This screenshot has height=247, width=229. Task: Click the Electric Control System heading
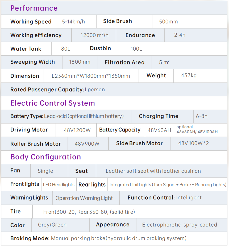click(53, 103)
